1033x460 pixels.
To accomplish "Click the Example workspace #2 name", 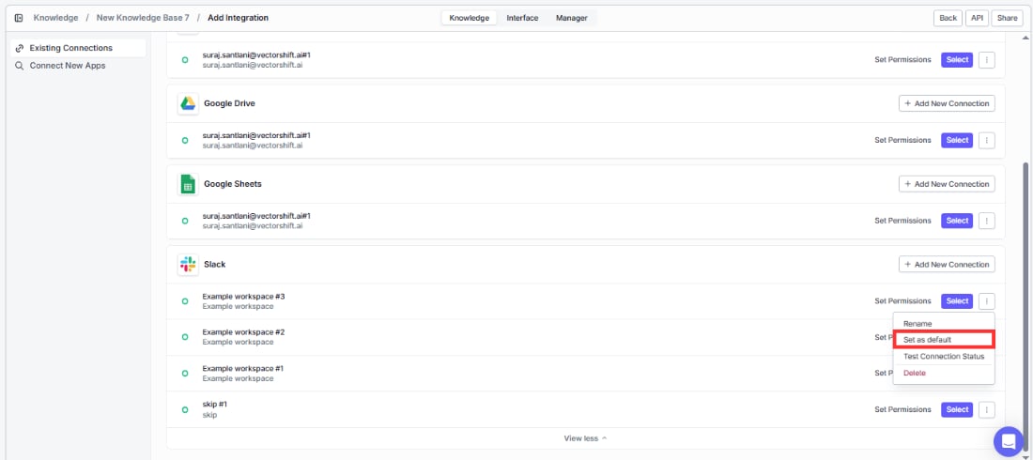I will (243, 332).
